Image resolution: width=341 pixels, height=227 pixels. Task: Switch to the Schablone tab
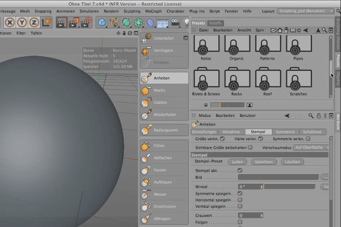pyautogui.click(x=312, y=132)
